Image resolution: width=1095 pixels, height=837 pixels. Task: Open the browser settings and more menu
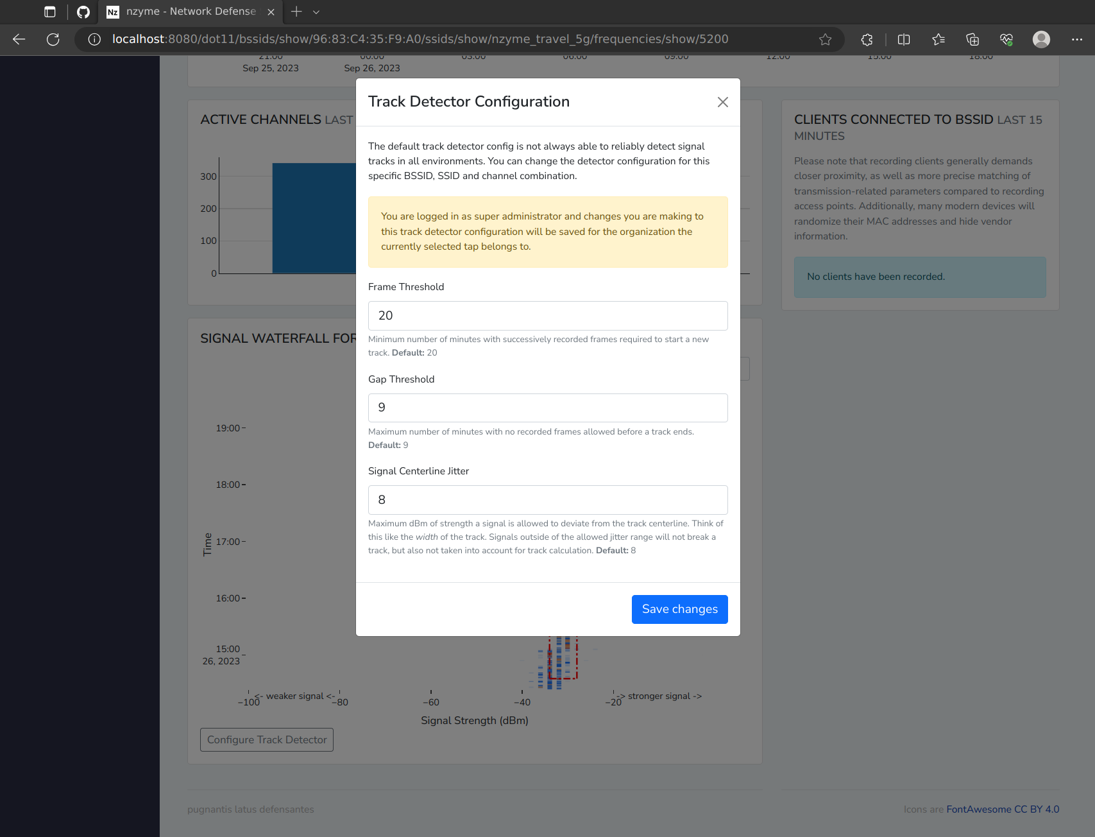[1077, 39]
